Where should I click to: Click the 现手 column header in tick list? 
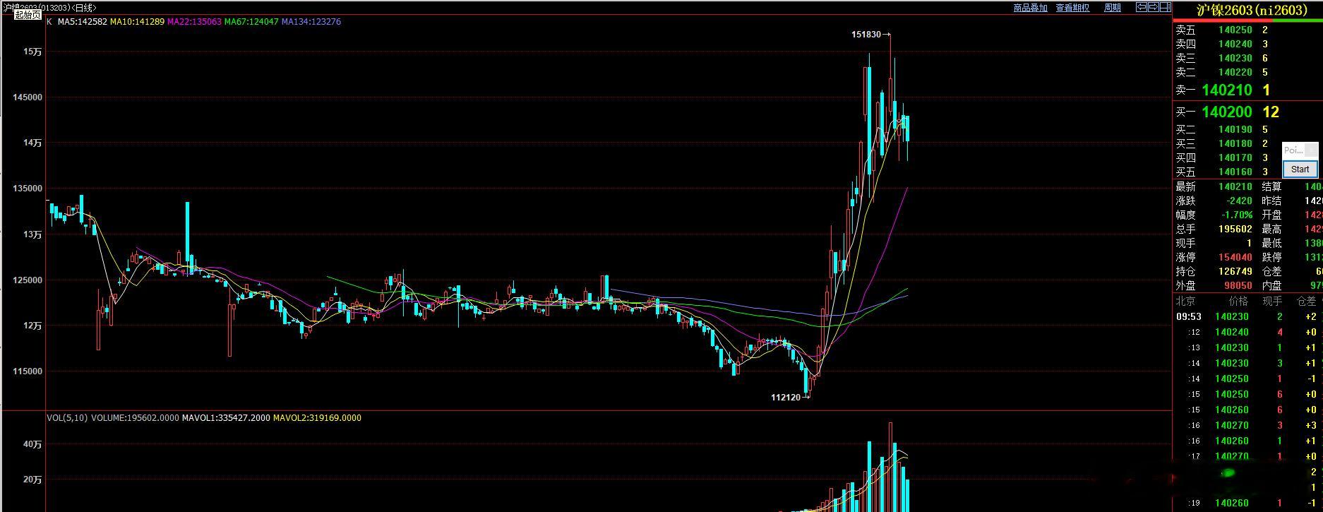pos(1272,302)
